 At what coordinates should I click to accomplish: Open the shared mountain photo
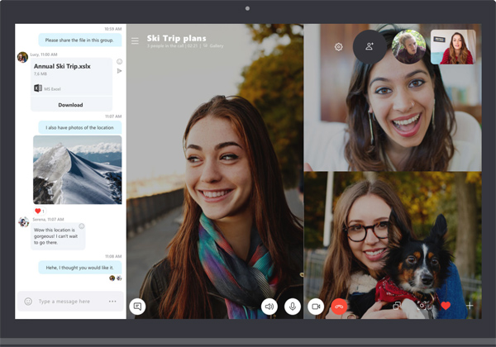coord(77,169)
